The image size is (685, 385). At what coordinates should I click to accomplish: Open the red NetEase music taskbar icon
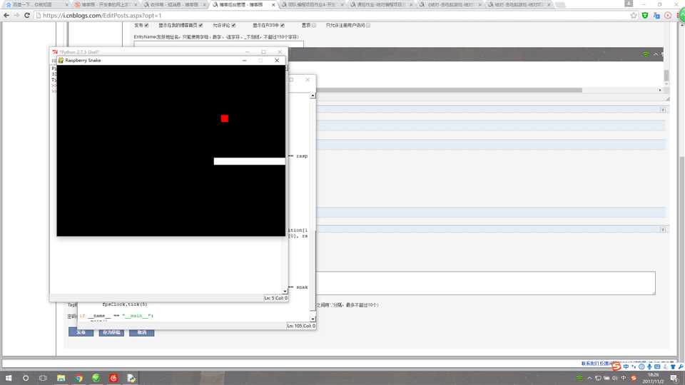pos(113,378)
